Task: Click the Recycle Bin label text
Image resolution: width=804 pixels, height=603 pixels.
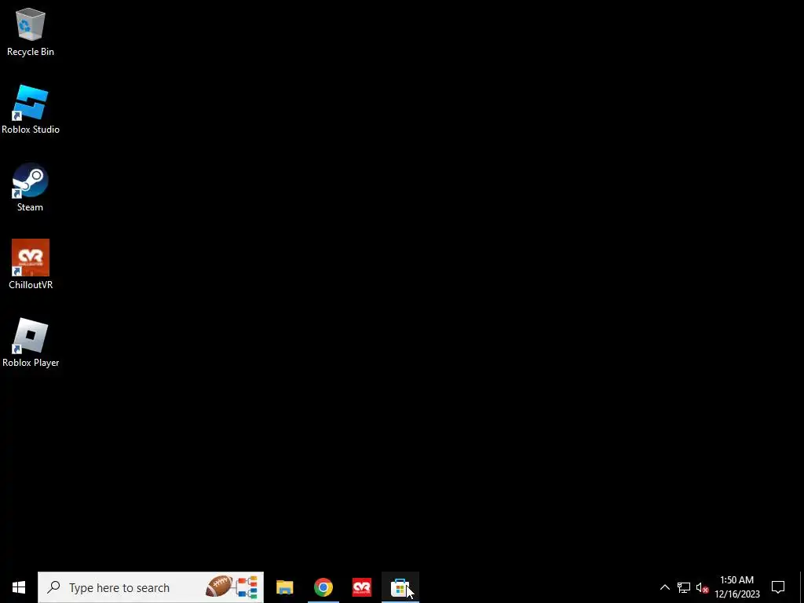Action: 31,52
